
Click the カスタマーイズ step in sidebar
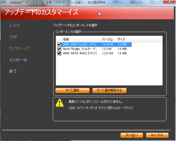click(x=19, y=48)
